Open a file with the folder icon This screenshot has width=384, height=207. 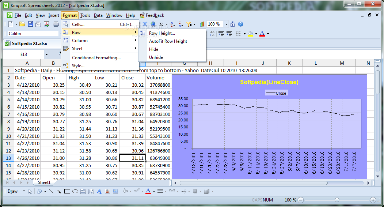[x=22, y=24]
